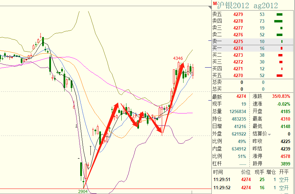Click the 总卖 label
This screenshot has width=295, height=194.
coord(217,82)
